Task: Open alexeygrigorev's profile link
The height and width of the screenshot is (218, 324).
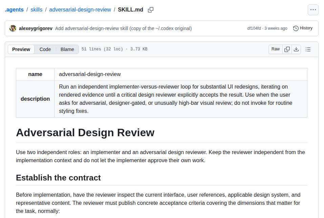Action: pyautogui.click(x=36, y=28)
